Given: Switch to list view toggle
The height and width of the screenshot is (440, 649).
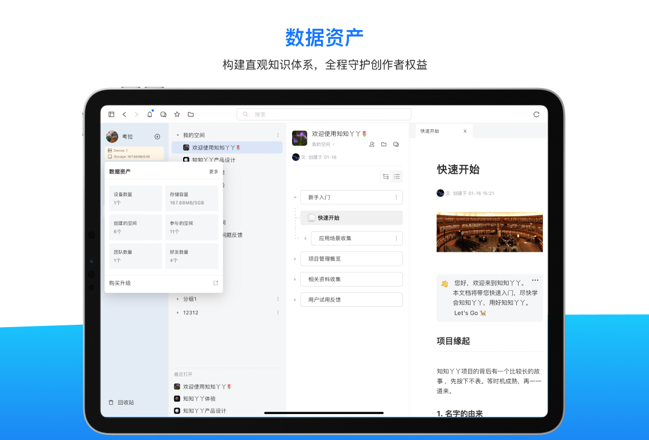Looking at the screenshot, I should point(397,177).
